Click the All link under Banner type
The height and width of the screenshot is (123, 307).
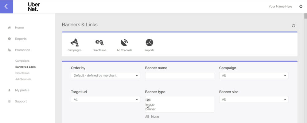147,117
